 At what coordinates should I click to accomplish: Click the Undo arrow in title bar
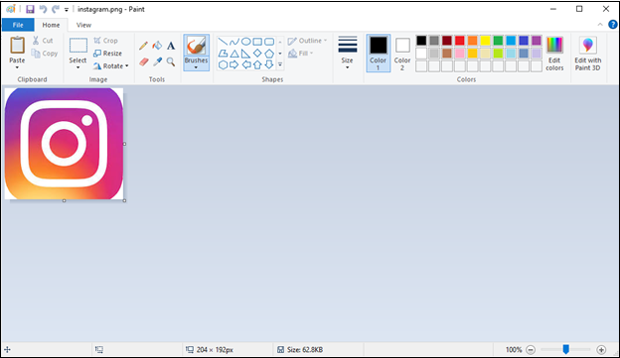(43, 9)
